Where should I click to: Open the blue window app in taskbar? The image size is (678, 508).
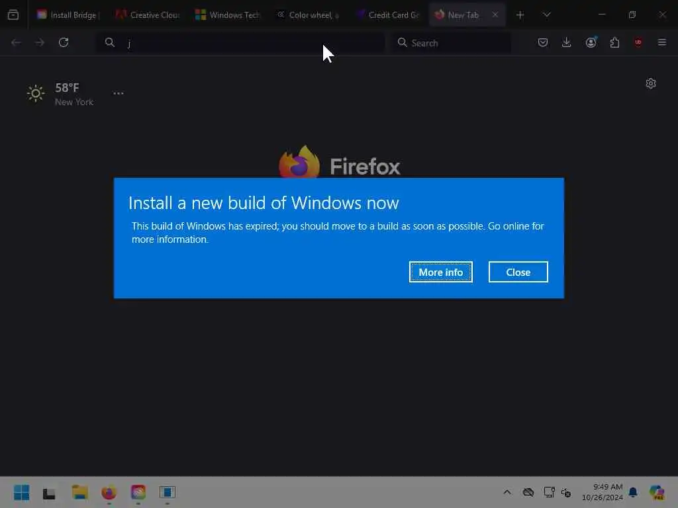[168, 492]
